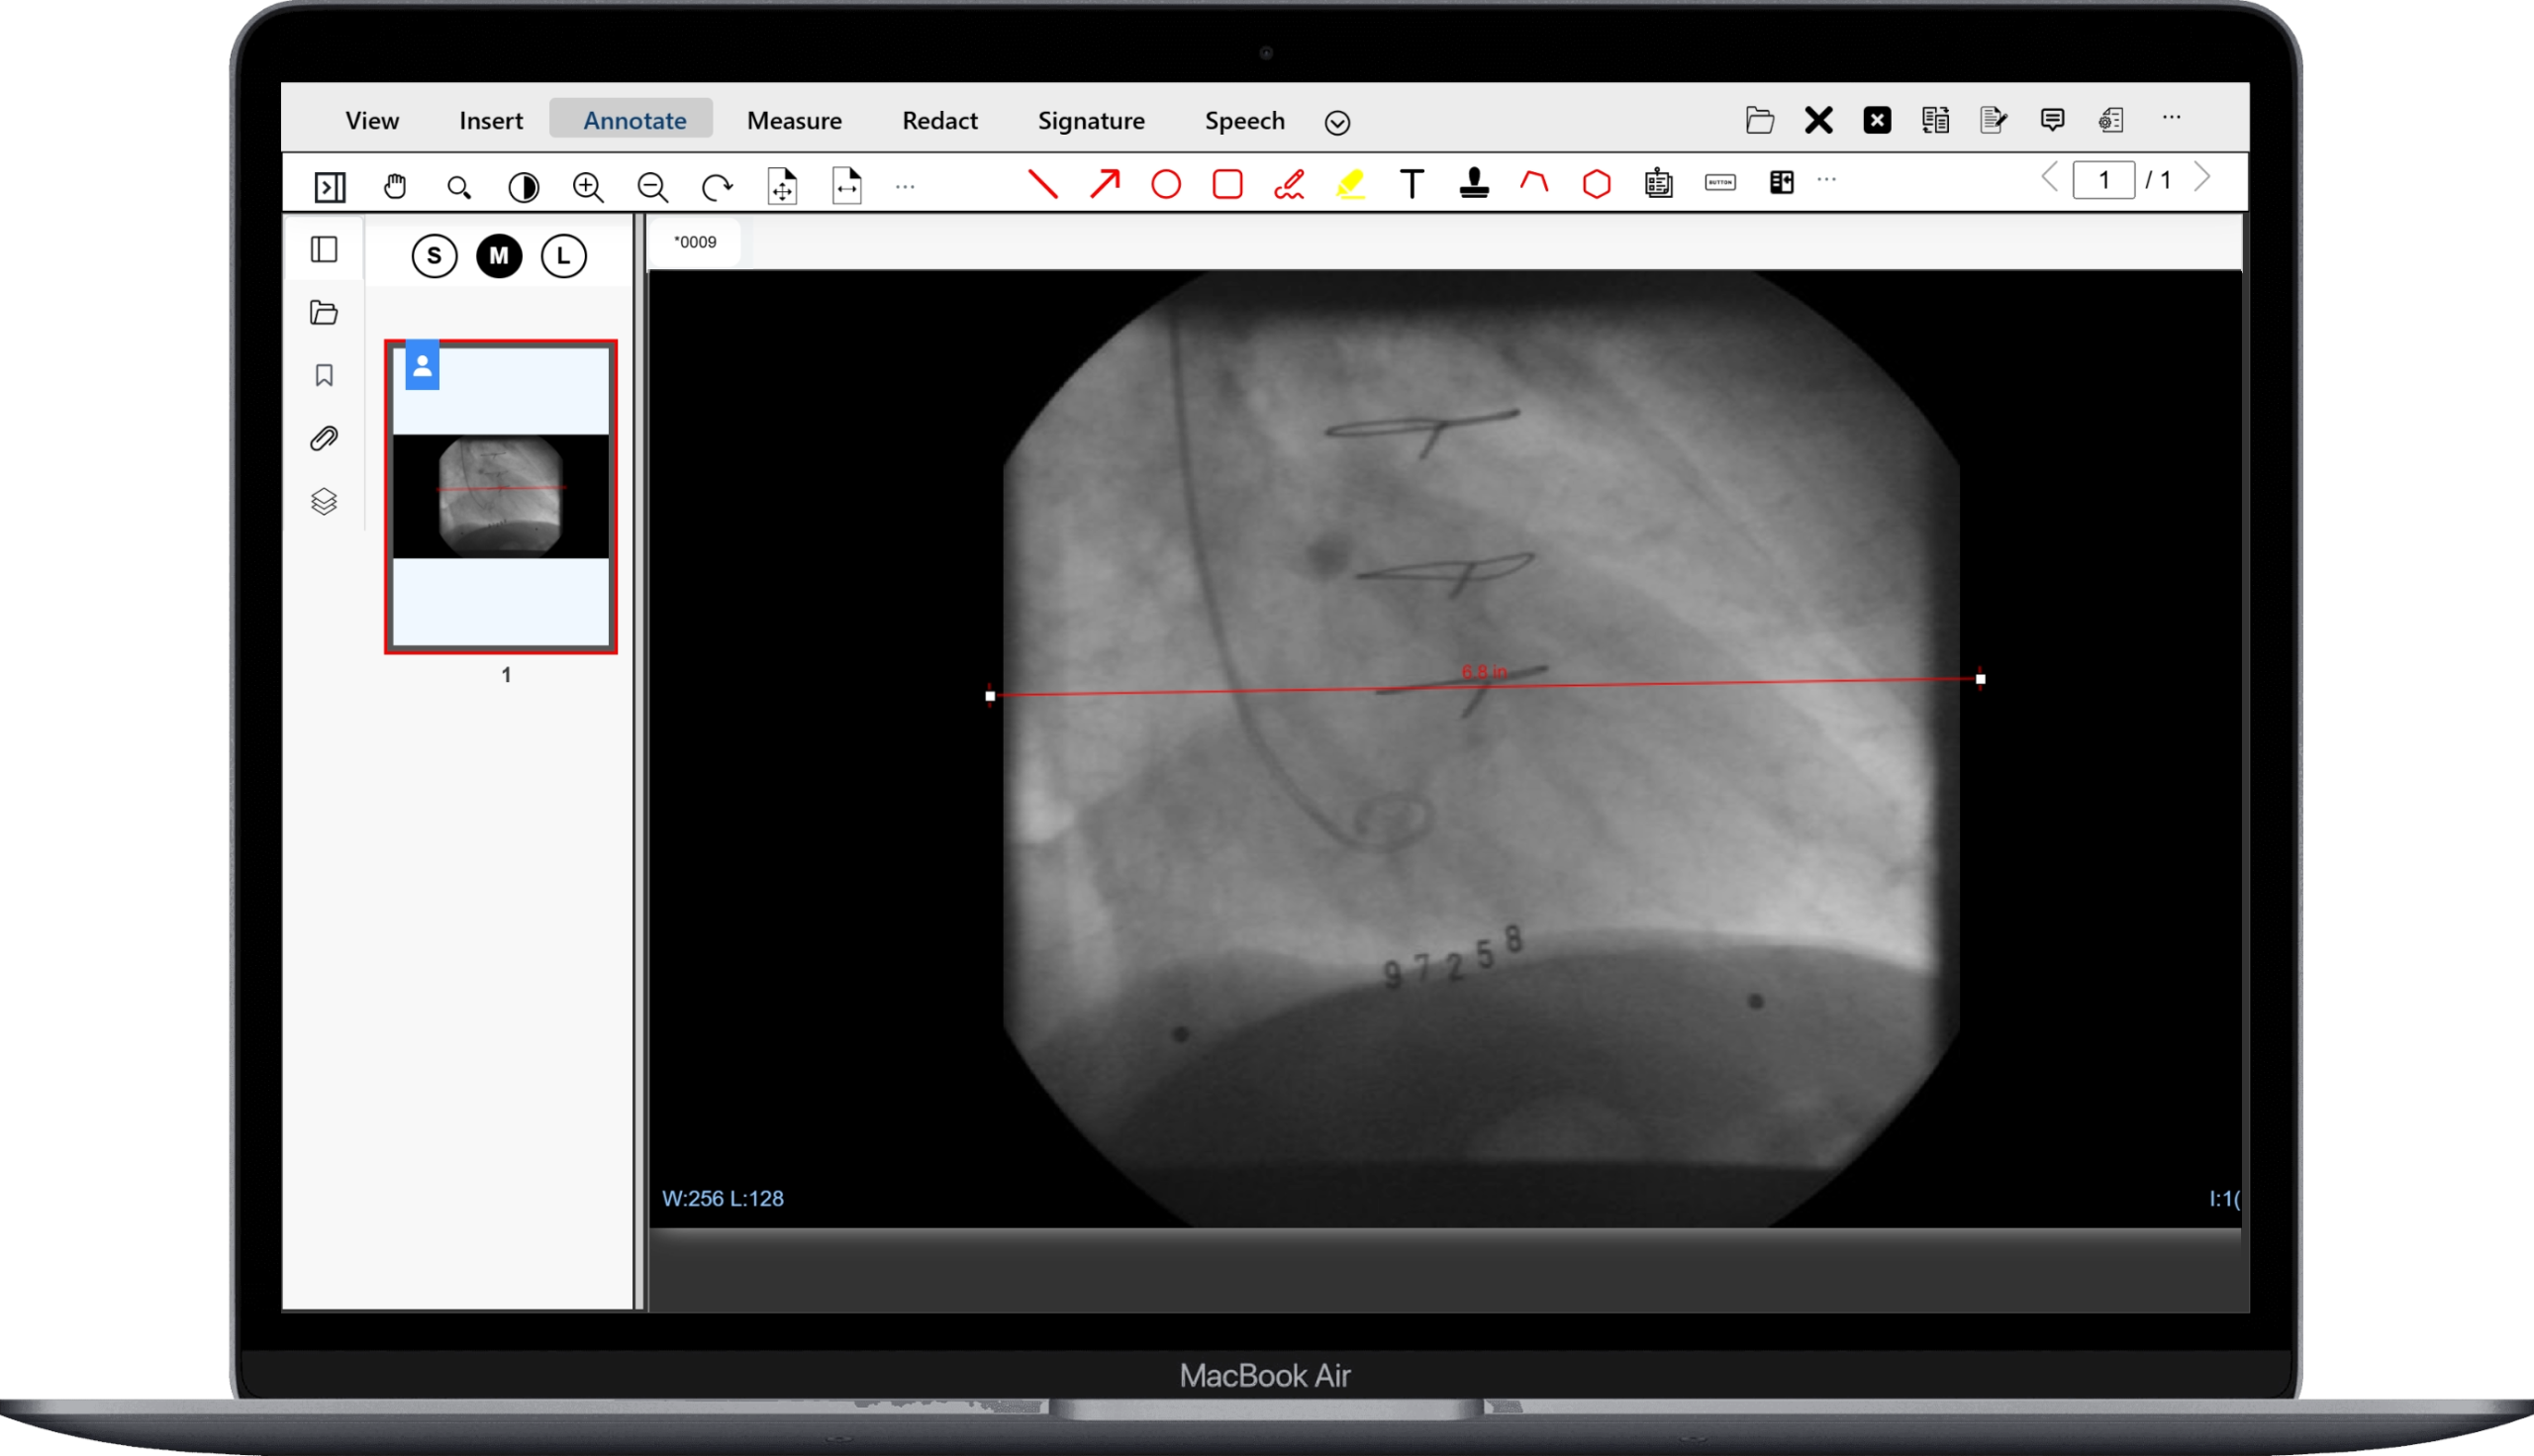Click the page number input field

pos(2104,180)
